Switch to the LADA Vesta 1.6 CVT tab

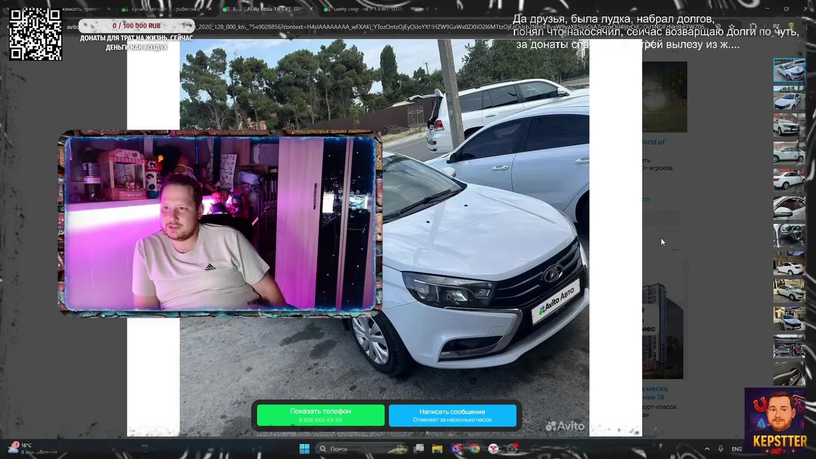pos(268,10)
